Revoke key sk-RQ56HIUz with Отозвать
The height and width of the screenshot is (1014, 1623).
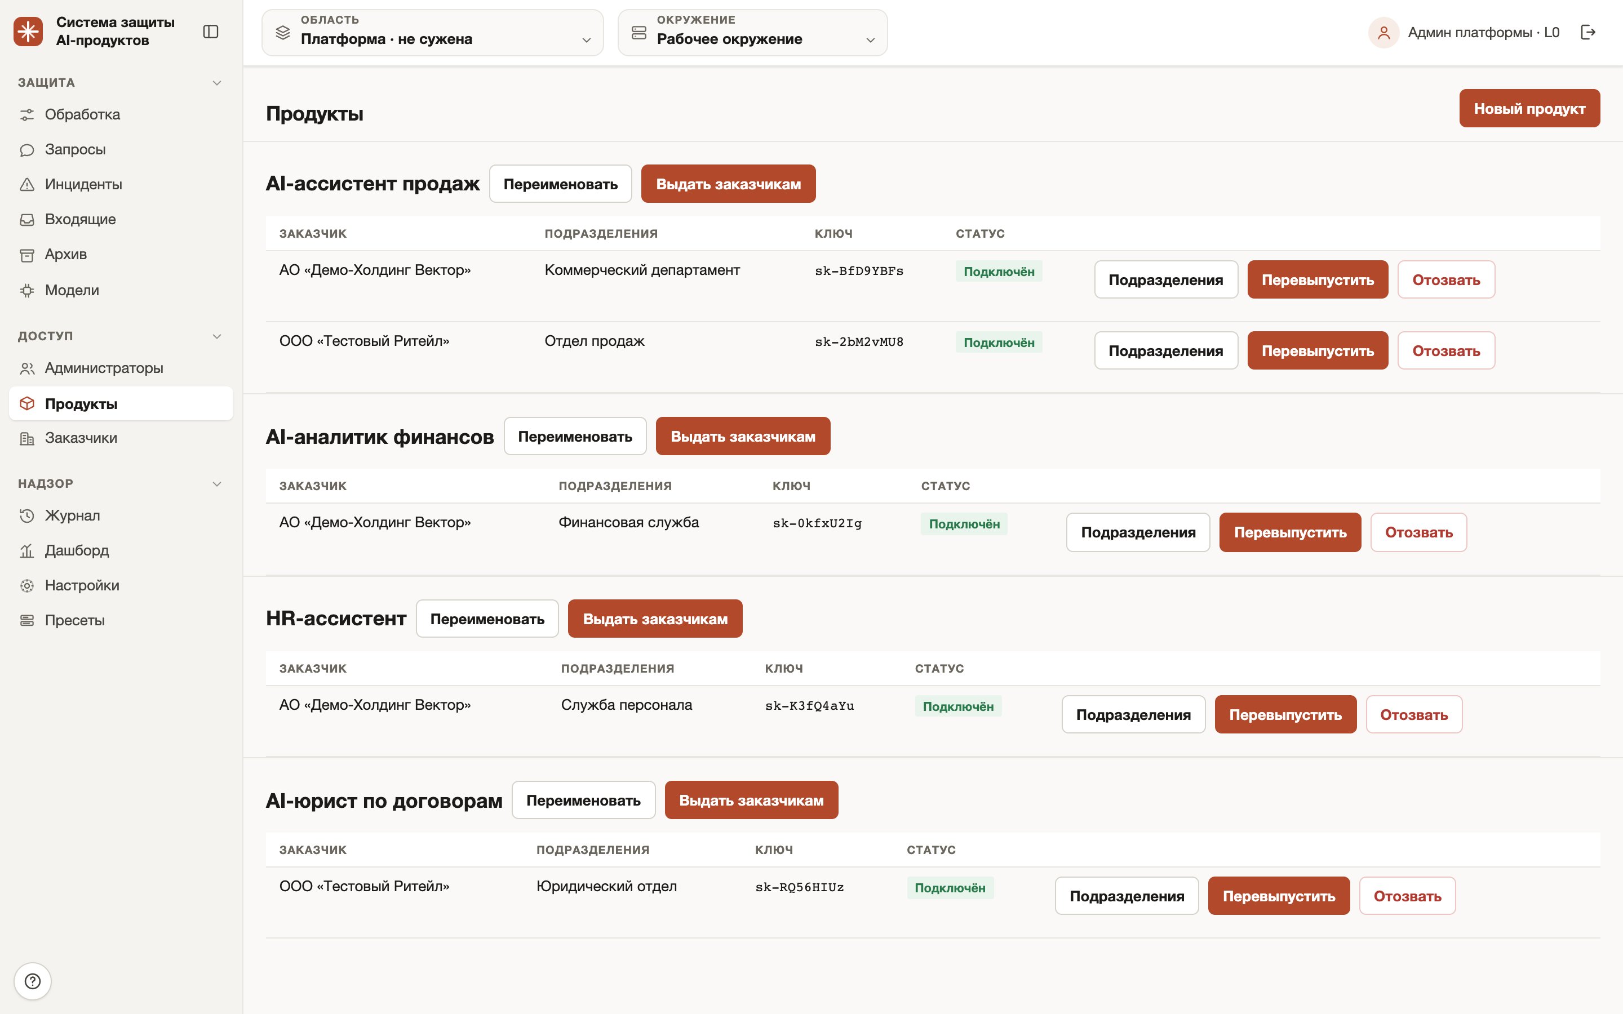pyautogui.click(x=1407, y=896)
